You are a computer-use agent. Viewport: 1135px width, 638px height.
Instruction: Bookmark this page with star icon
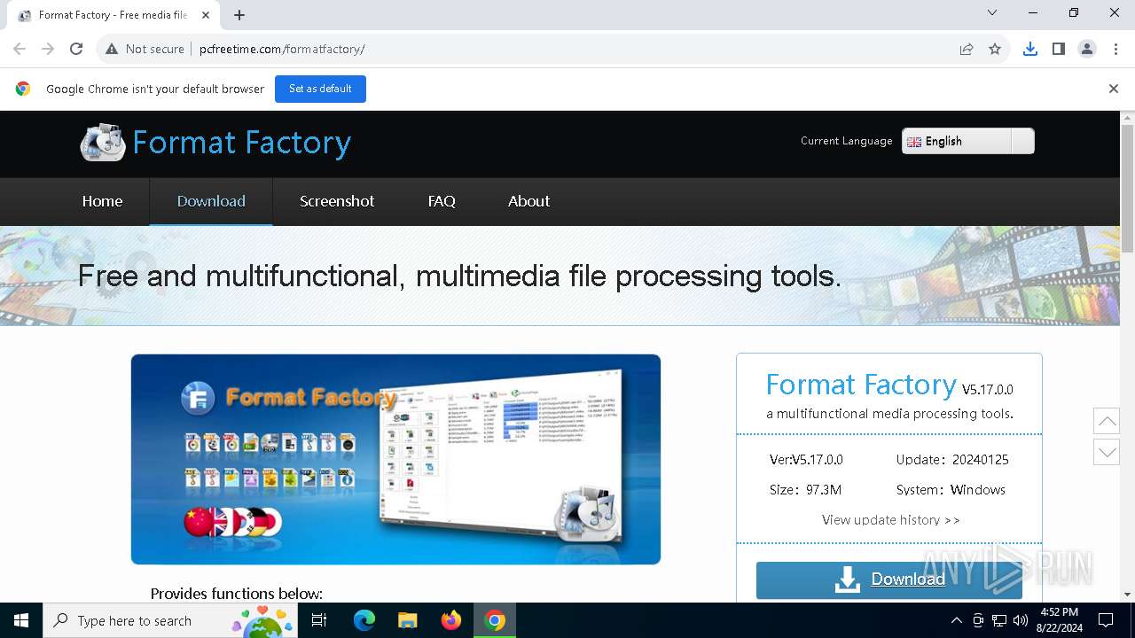[x=995, y=49]
